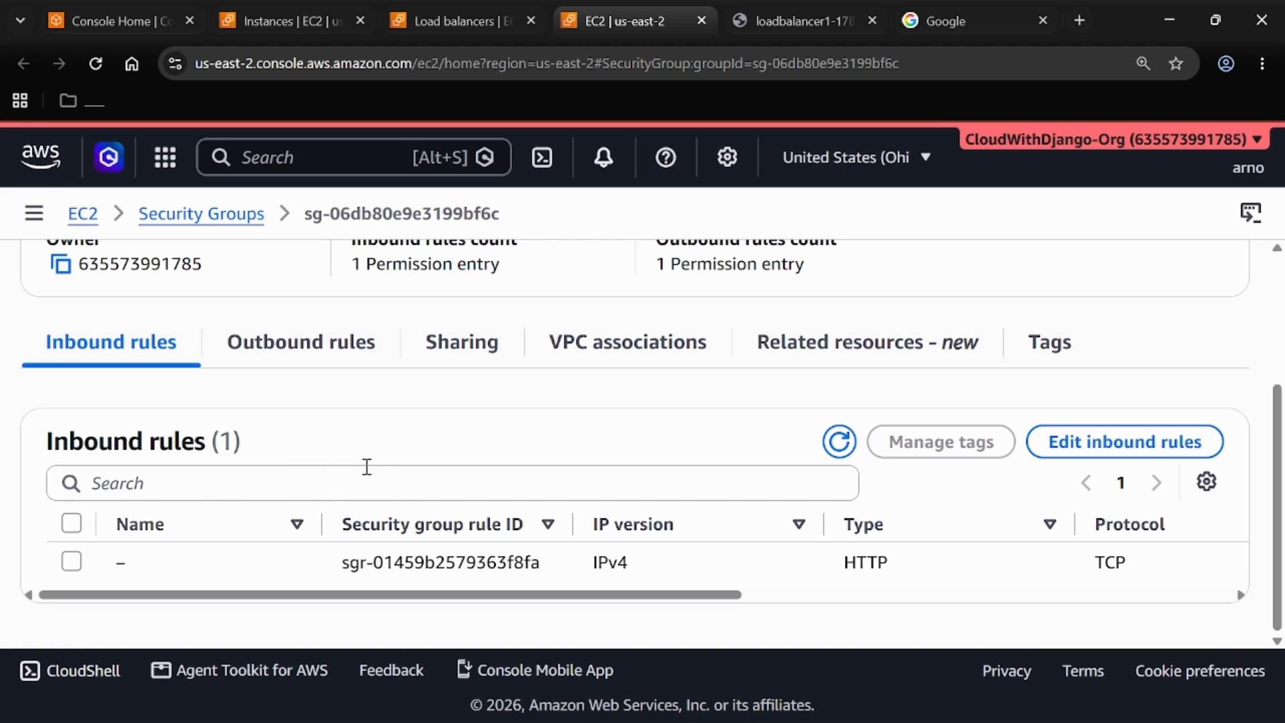1285x723 pixels.
Task: Click Edit inbound rules button
Action: 1124,442
